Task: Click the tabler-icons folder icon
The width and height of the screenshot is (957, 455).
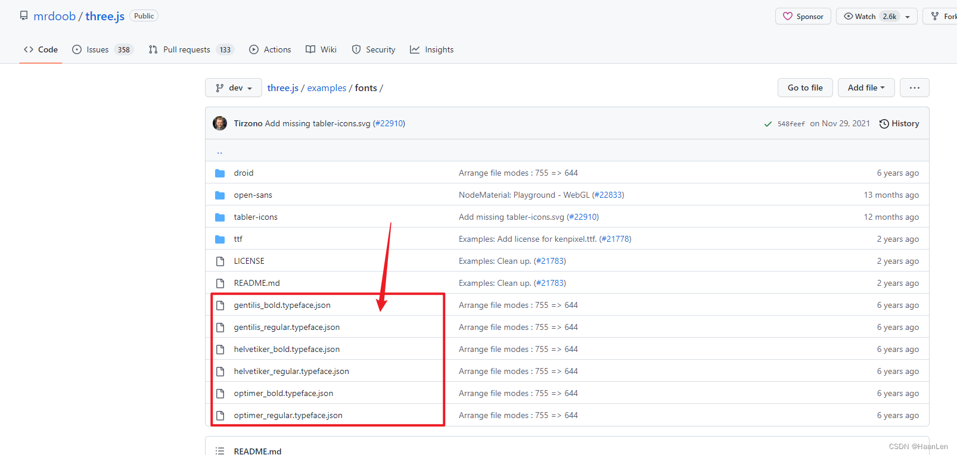Action: 220,217
